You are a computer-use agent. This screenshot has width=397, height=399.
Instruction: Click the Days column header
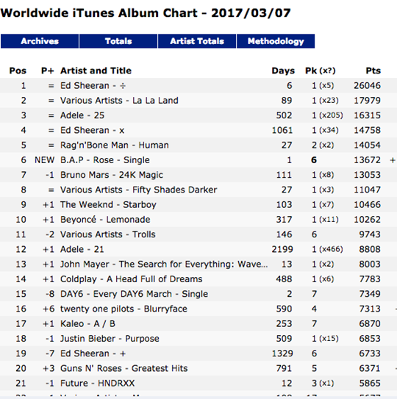(x=283, y=71)
